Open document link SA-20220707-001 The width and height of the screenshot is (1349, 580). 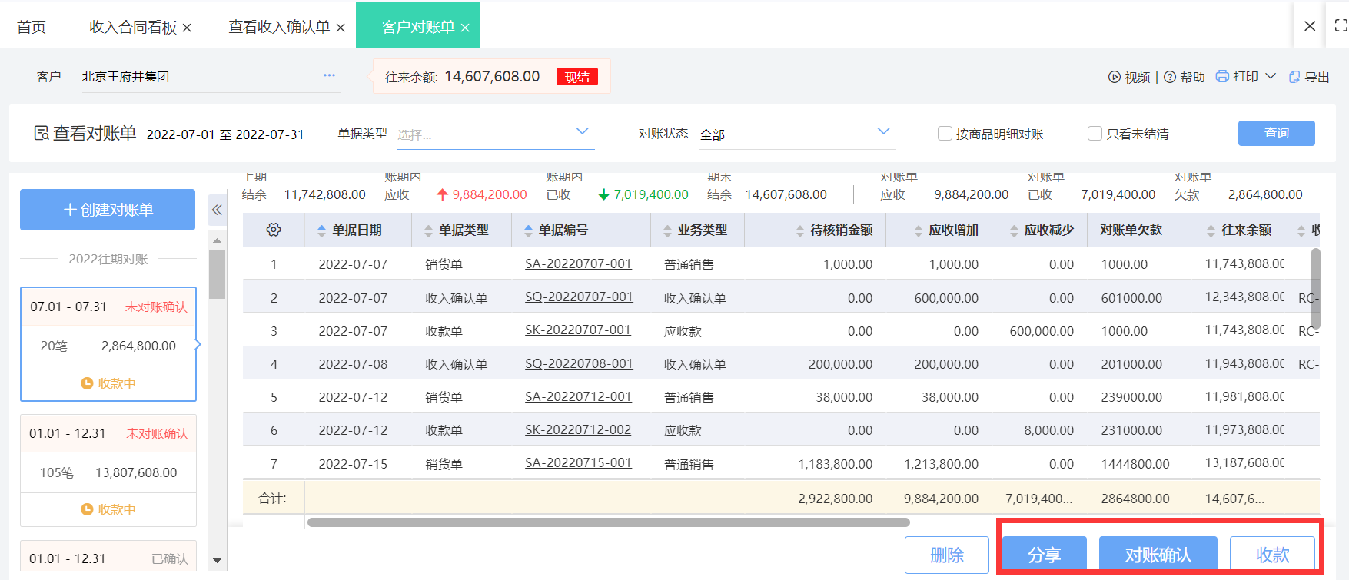(x=578, y=263)
